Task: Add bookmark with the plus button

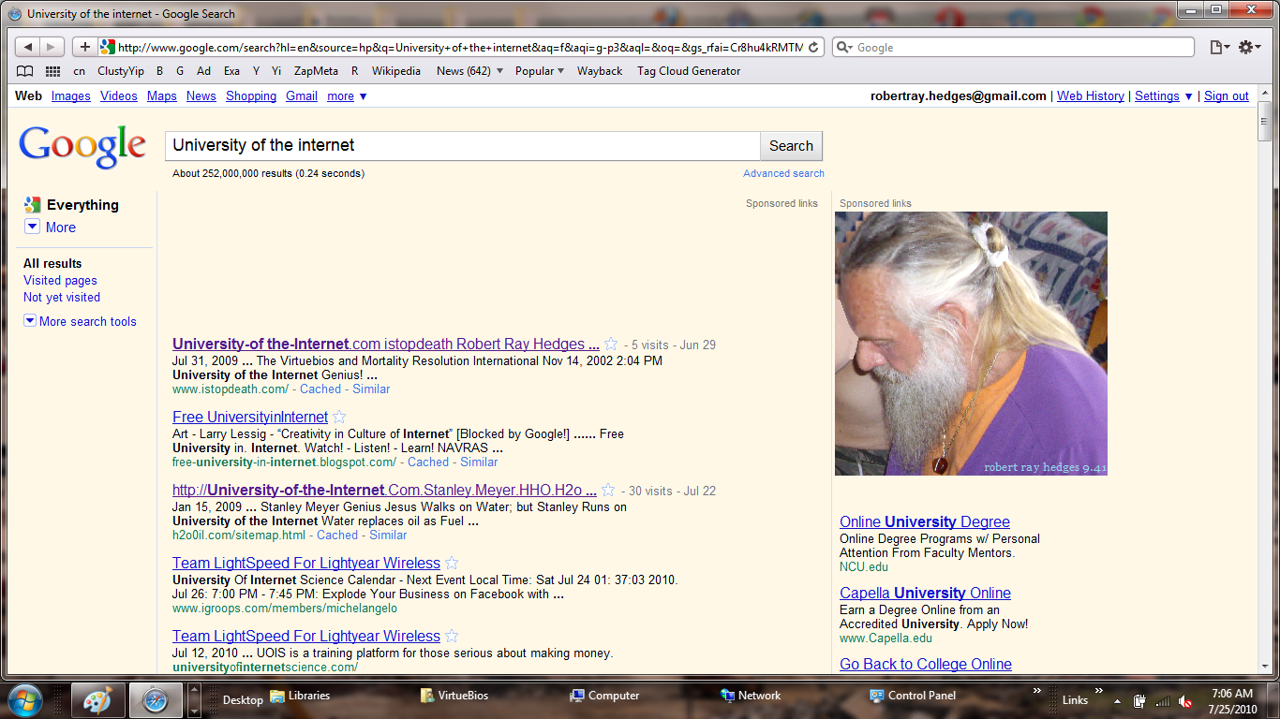Action: pos(84,47)
